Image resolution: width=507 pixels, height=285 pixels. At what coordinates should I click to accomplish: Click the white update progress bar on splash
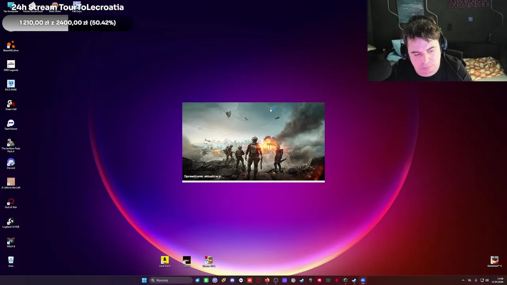(x=253, y=181)
